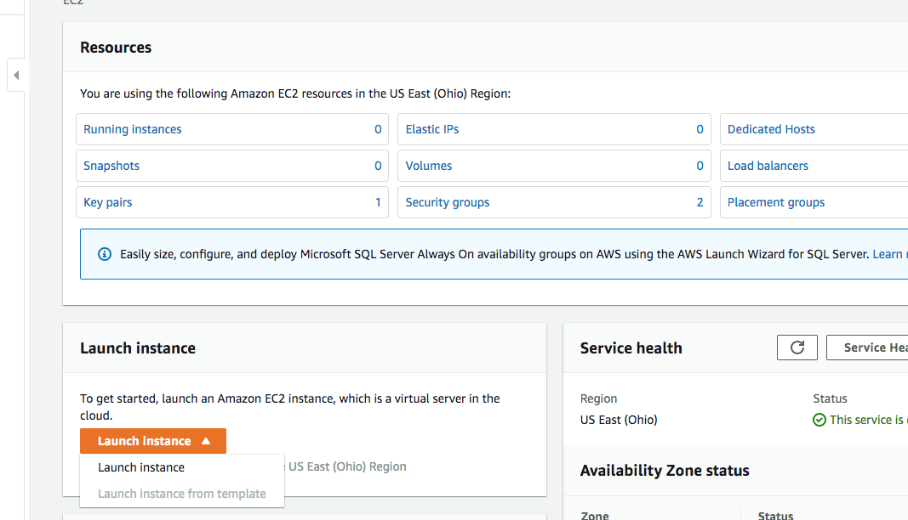View Placement groups
Screen dimensions: 908x520
pyautogui.click(x=775, y=202)
